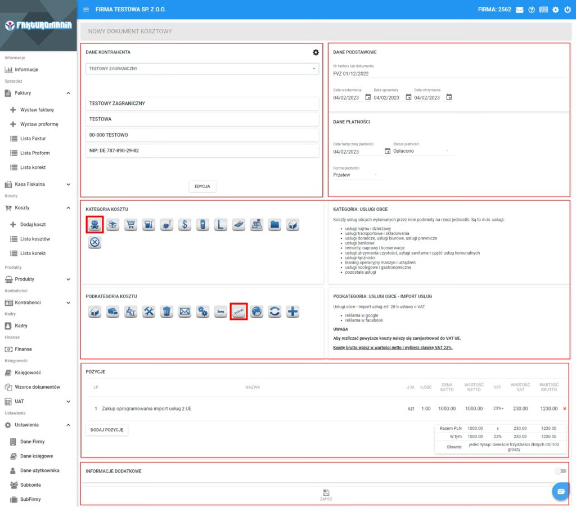Image resolution: width=576 pixels, height=507 pixels.
Task: Open the Status płatności dropdown
Action: click(422, 151)
